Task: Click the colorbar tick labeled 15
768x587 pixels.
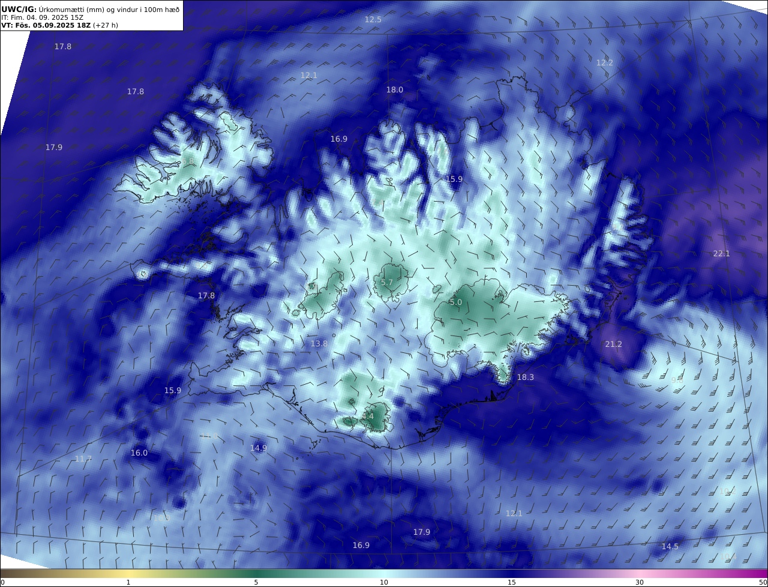Action: coord(512,582)
